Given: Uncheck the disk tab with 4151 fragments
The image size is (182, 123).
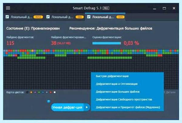Looking at the screenshot, I should tap(7, 17).
